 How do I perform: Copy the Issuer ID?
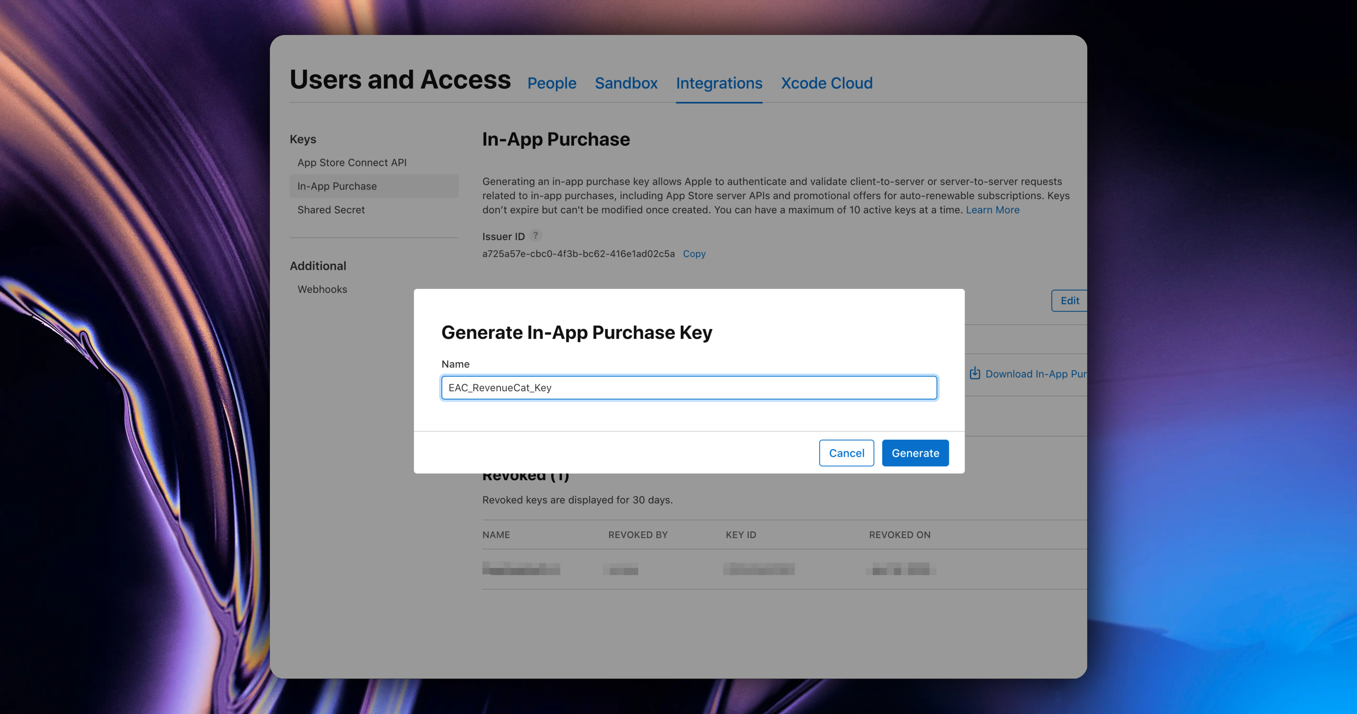pyautogui.click(x=694, y=254)
